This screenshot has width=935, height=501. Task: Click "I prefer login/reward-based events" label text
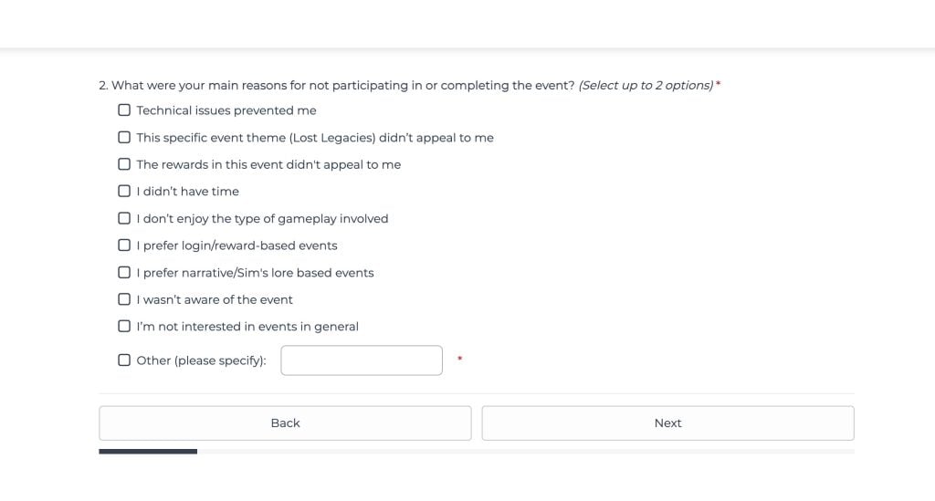click(236, 245)
